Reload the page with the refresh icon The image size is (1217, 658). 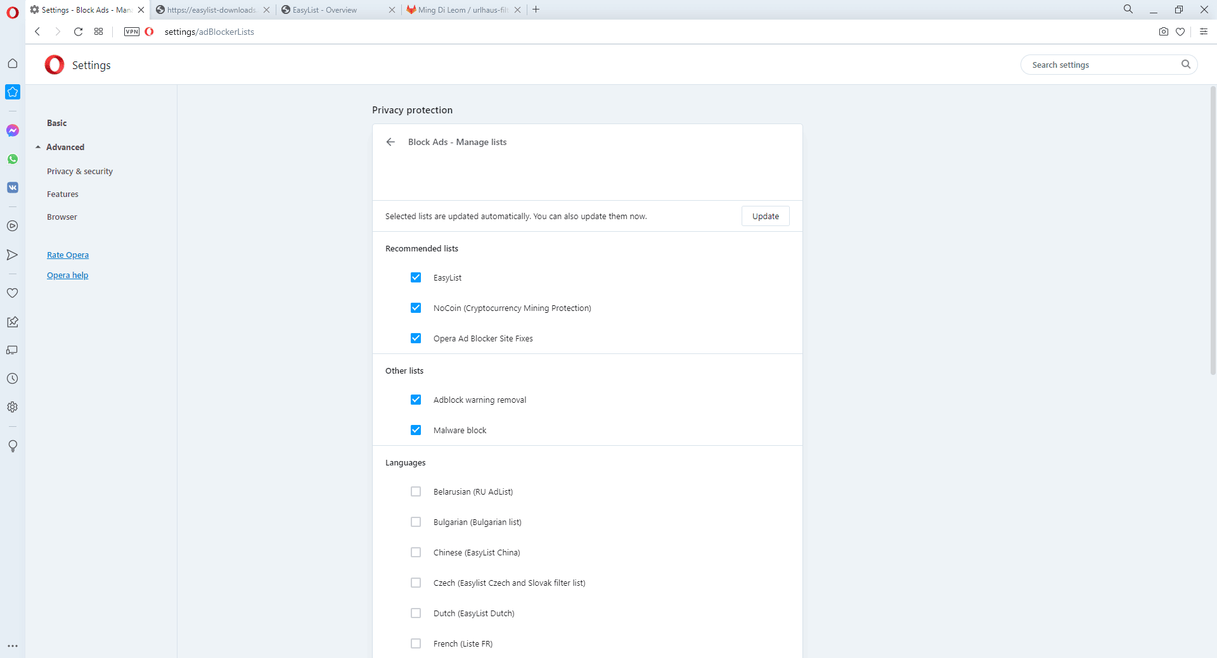pyautogui.click(x=78, y=32)
